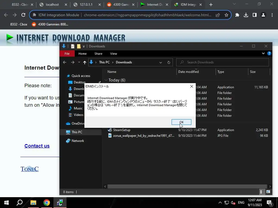This screenshot has width=278, height=208.
Task: Click the Search Downloads box
Action: [x=223, y=62]
